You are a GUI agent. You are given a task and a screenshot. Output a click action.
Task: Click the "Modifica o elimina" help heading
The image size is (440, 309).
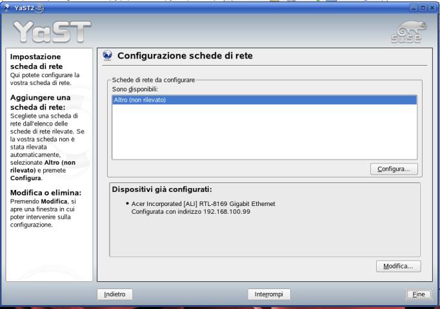[46, 193]
